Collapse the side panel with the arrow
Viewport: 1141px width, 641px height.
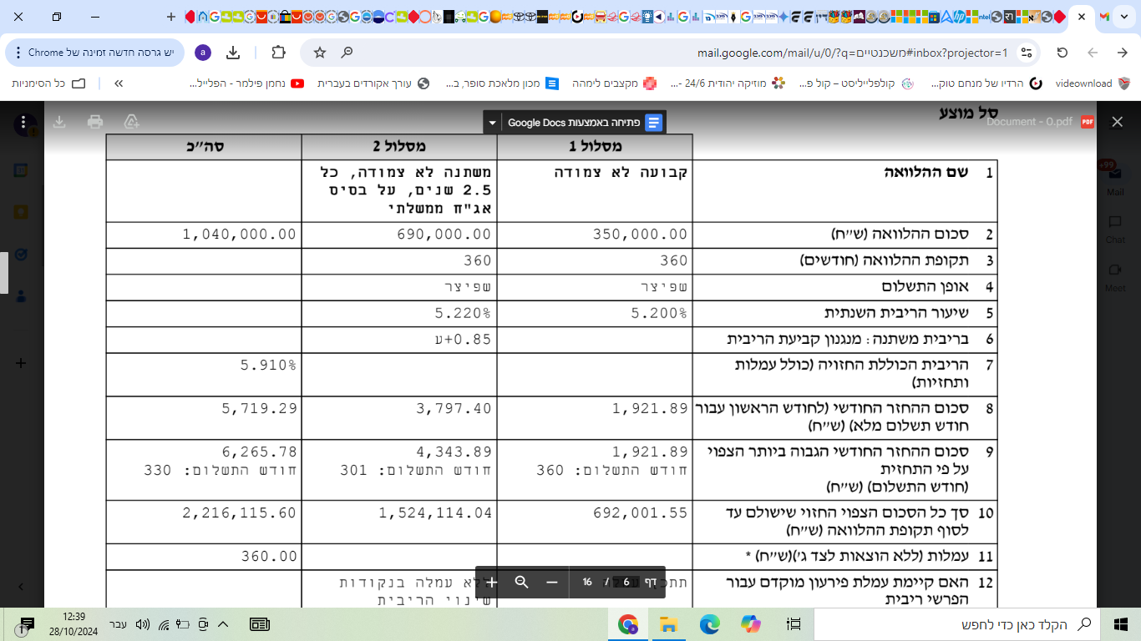tap(21, 587)
